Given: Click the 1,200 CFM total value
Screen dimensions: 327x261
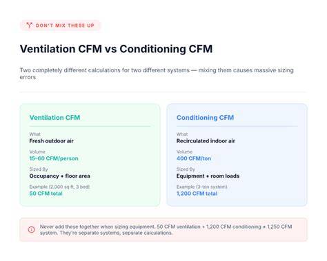Looking at the screenshot, I should [x=197, y=194].
